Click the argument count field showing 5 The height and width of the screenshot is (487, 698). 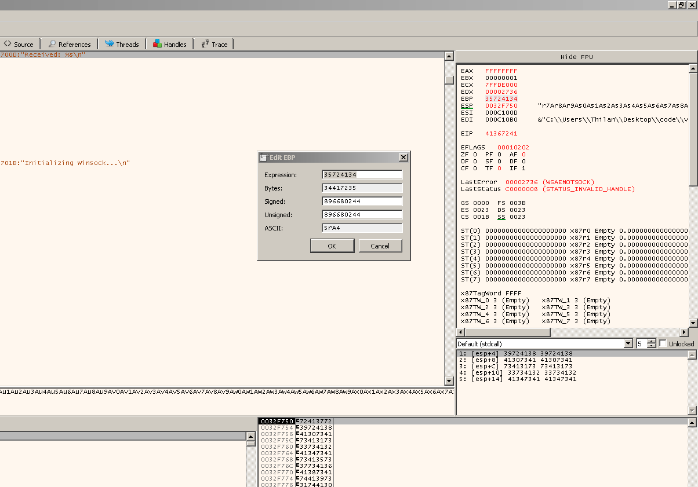642,344
